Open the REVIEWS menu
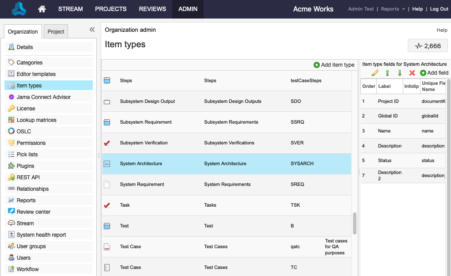The width and height of the screenshot is (451, 276). click(152, 9)
